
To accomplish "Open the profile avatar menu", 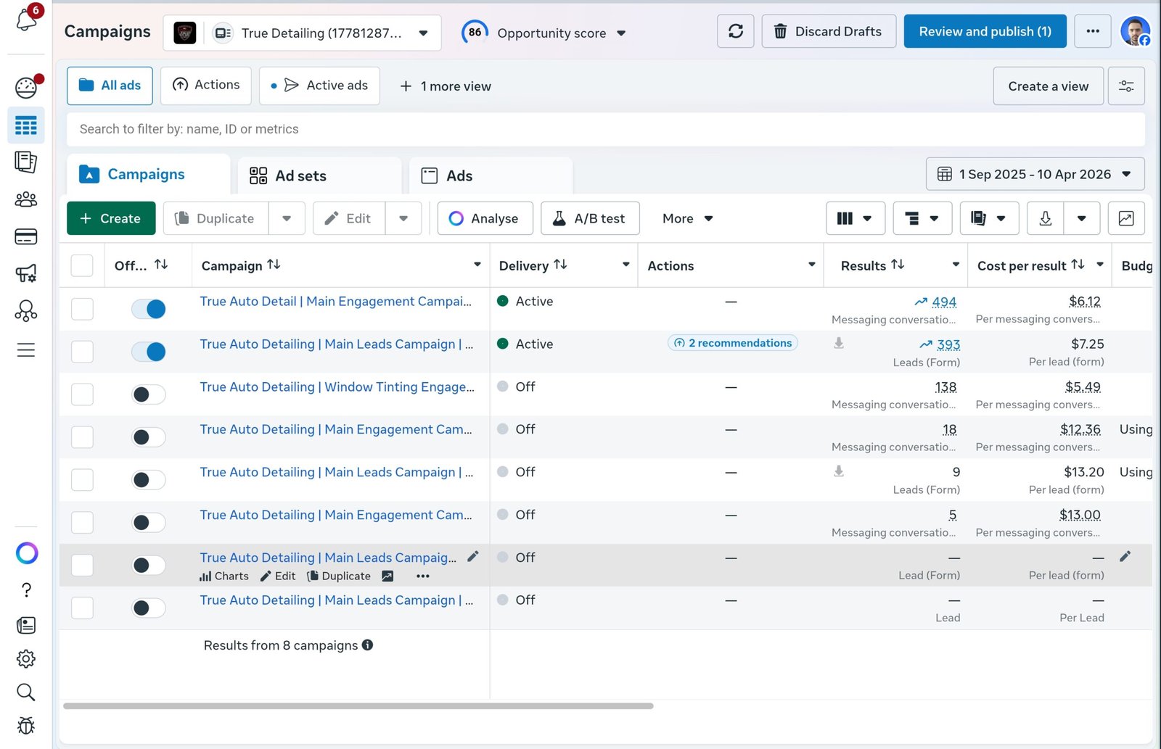I will coord(1136,31).
